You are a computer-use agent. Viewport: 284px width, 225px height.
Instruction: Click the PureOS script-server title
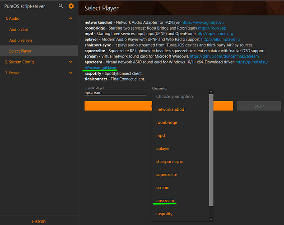(x=24, y=6)
